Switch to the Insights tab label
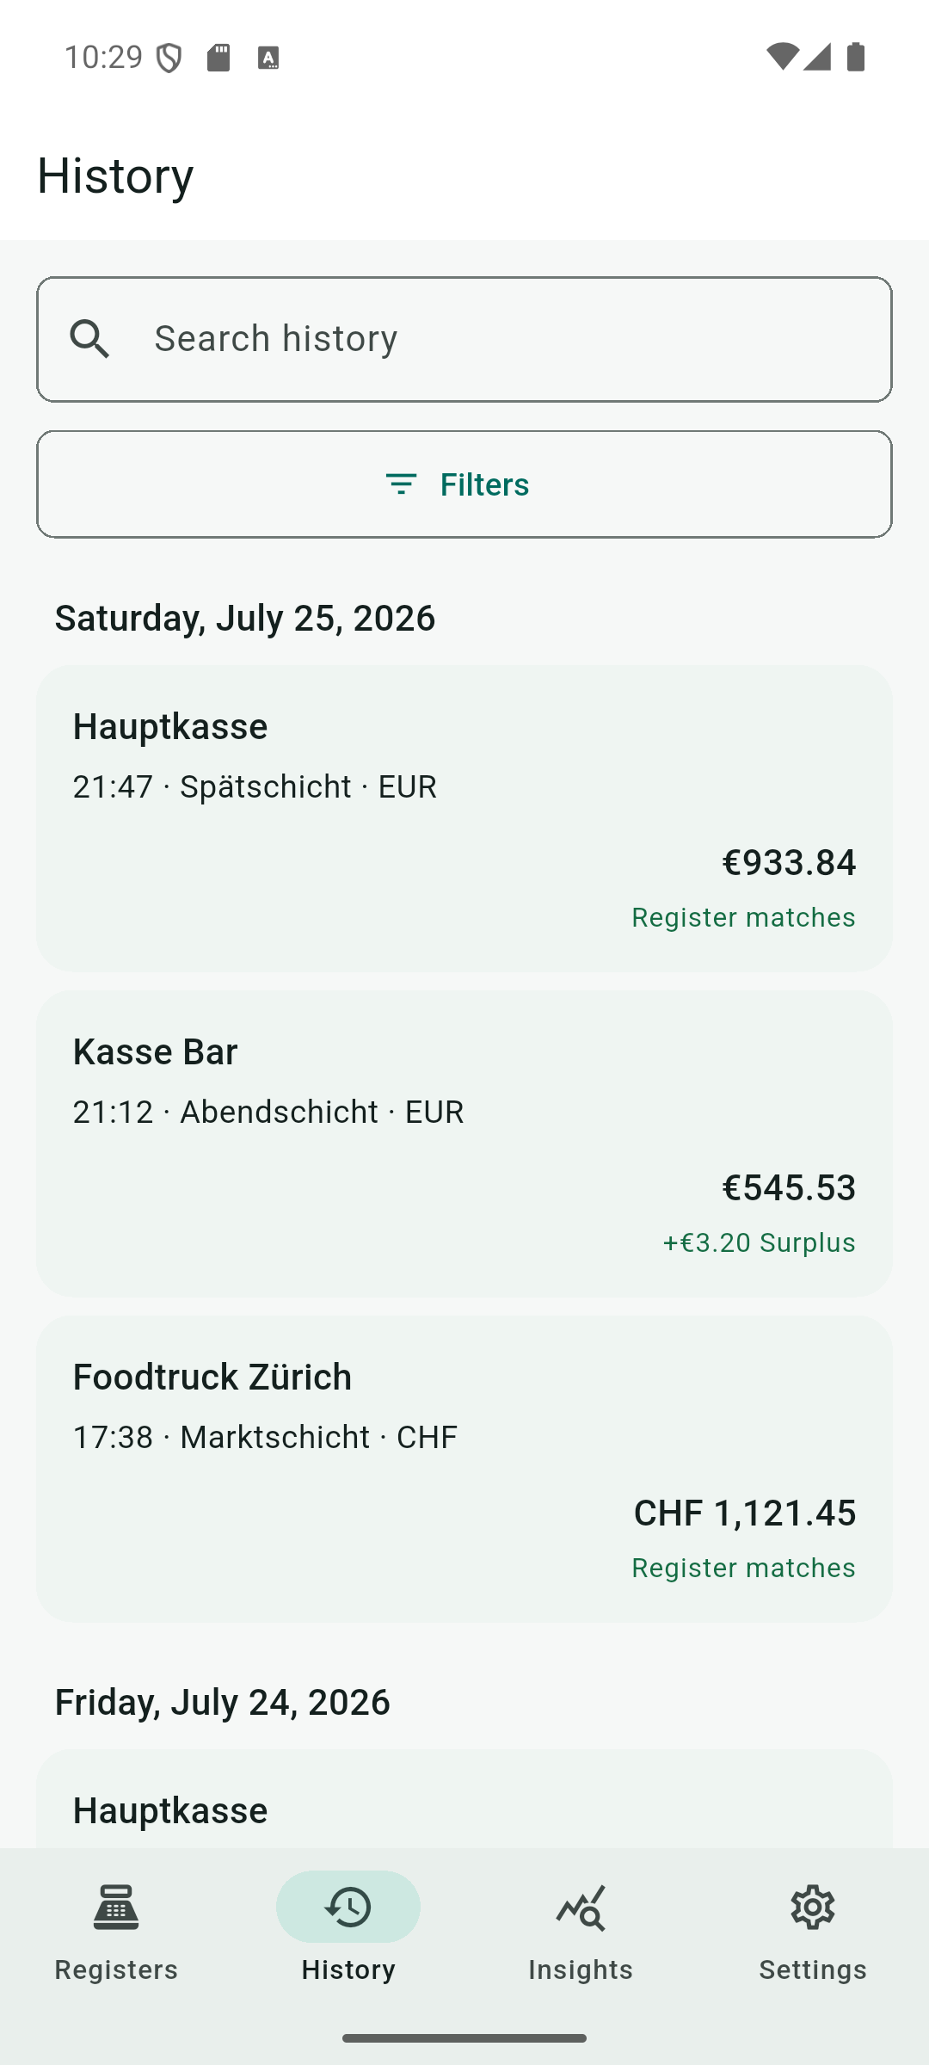The image size is (929, 2065). coord(581,1969)
